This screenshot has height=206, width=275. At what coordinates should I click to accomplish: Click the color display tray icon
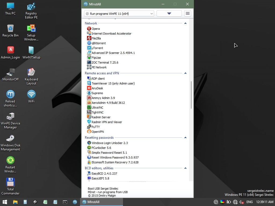coord(222,202)
